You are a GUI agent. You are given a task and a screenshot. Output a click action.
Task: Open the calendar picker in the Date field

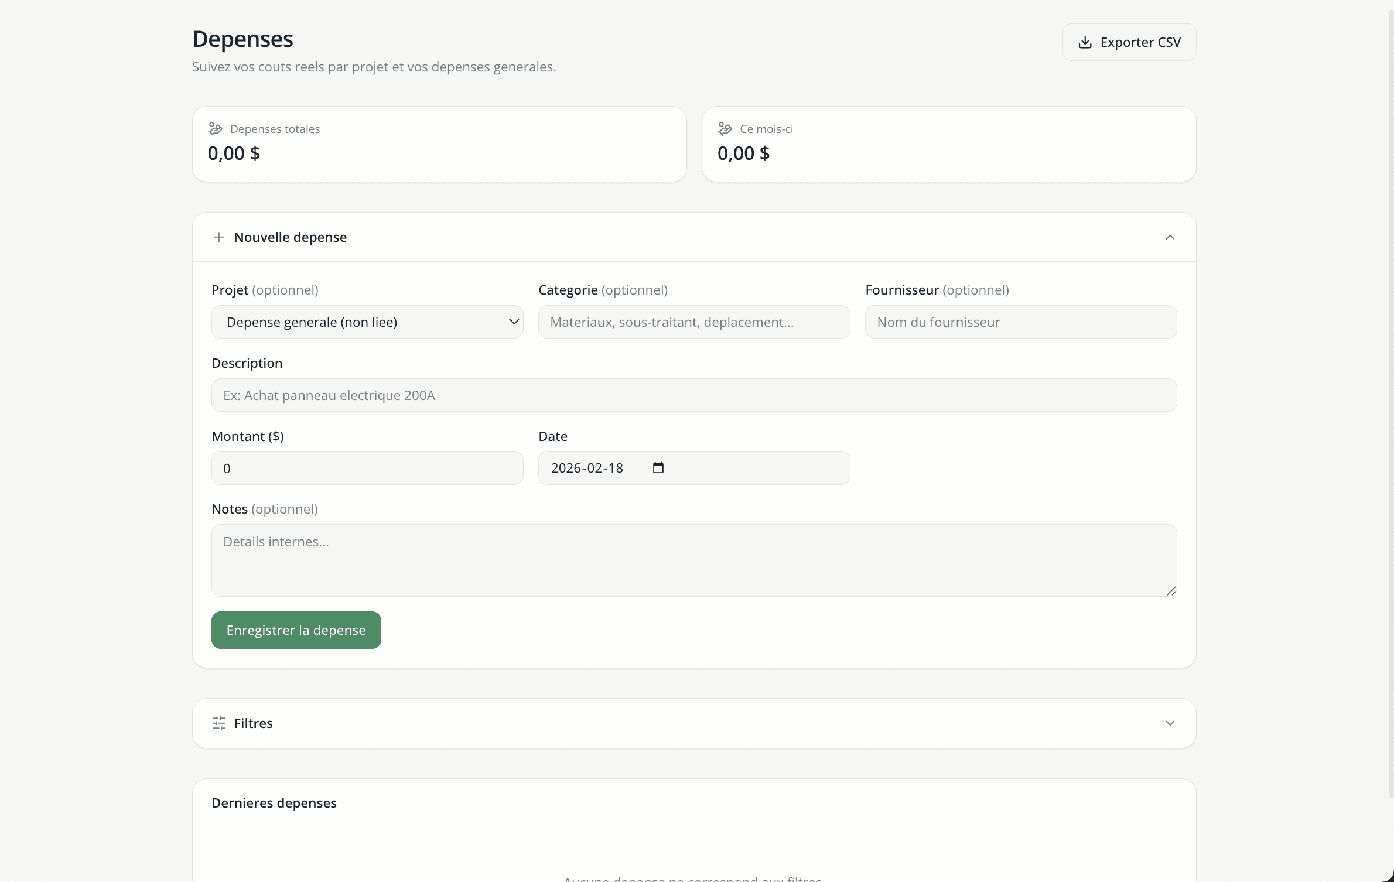click(x=658, y=468)
